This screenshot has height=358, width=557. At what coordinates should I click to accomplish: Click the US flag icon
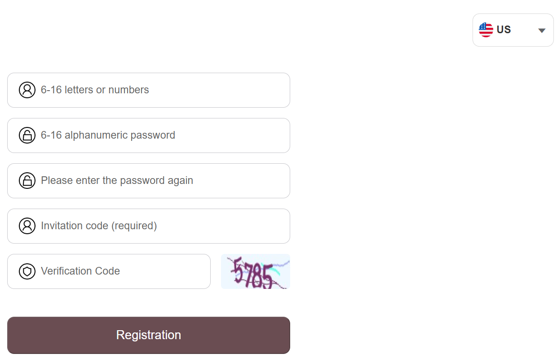(486, 30)
